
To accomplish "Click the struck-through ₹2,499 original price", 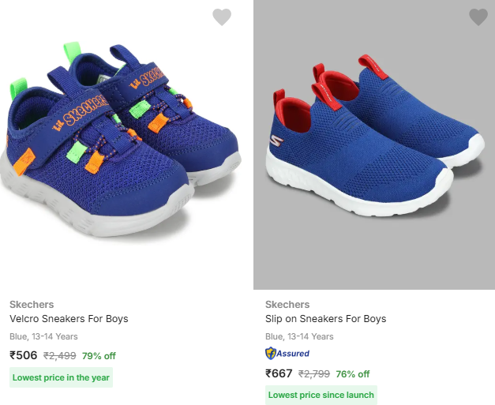I will pos(60,356).
